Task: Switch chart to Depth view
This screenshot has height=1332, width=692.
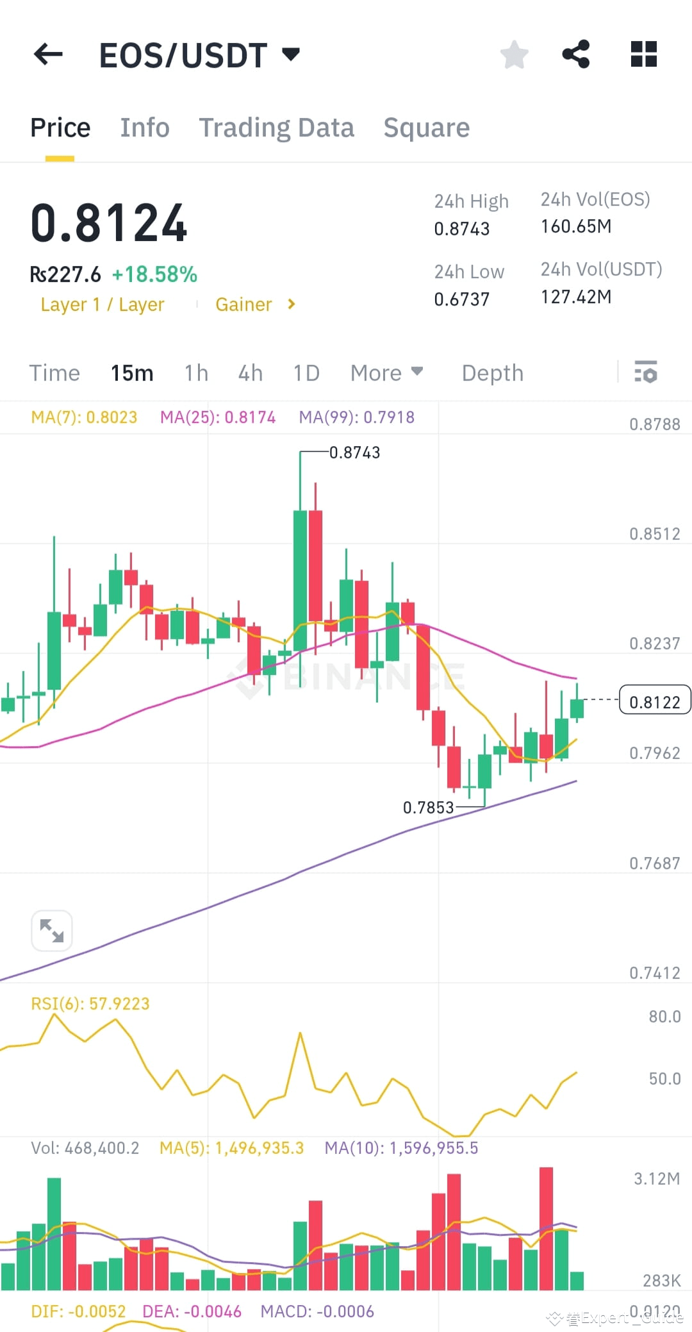Action: coord(492,372)
